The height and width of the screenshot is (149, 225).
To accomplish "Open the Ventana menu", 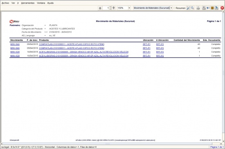I will point(41,3).
